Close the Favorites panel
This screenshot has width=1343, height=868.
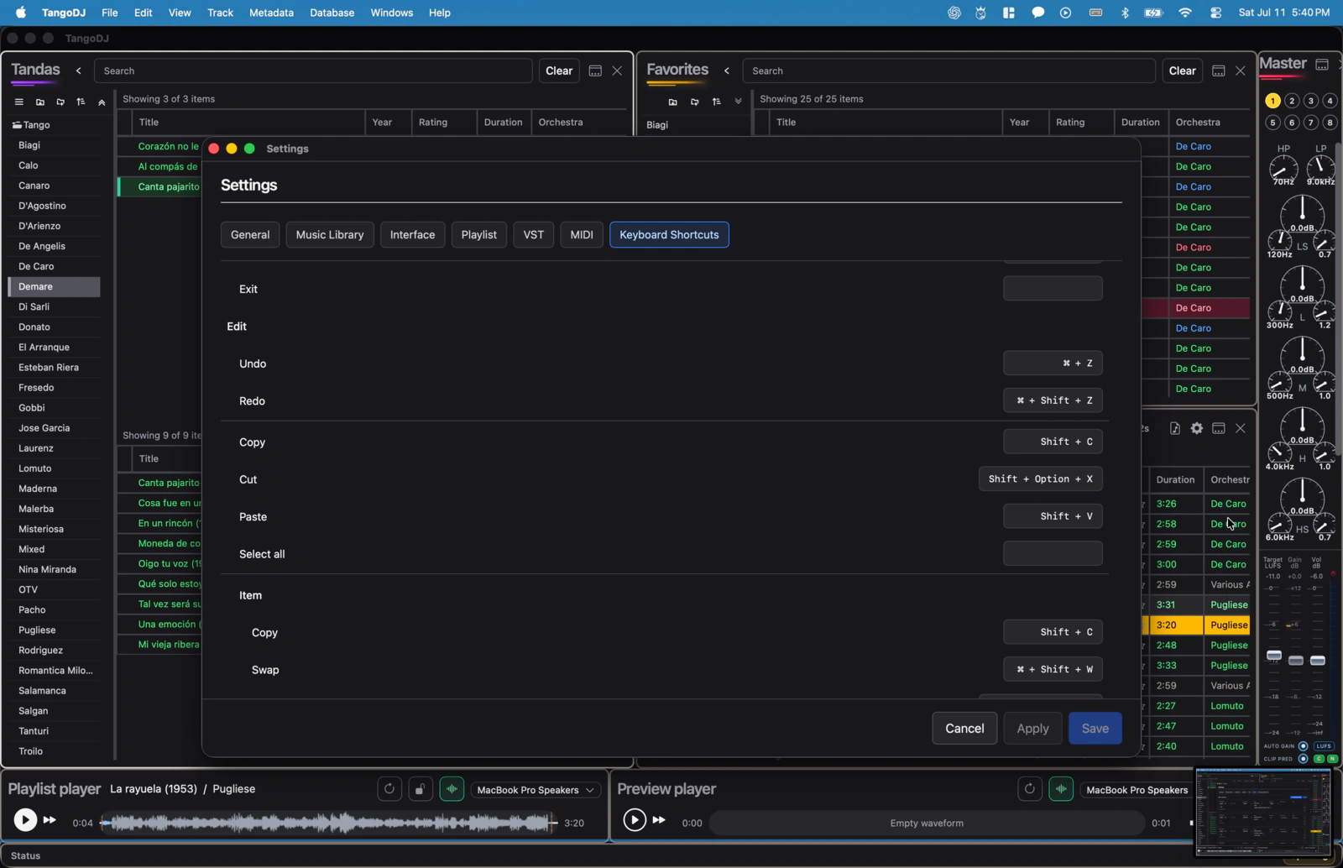coord(1240,71)
